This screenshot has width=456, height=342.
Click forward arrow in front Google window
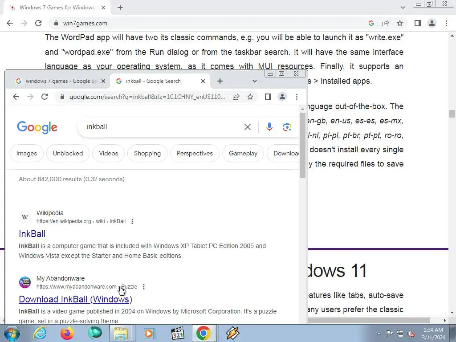click(x=30, y=97)
